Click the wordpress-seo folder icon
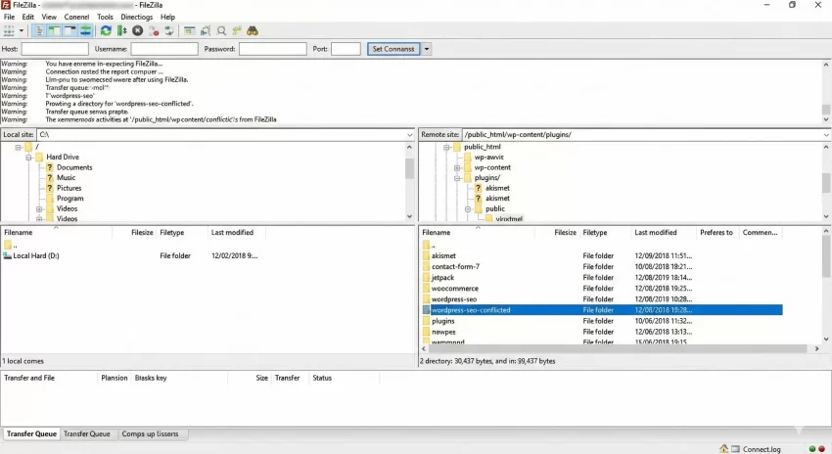This screenshot has height=454, width=832. [x=426, y=299]
